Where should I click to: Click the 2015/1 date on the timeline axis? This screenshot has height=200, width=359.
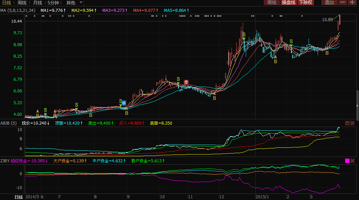tap(262, 197)
